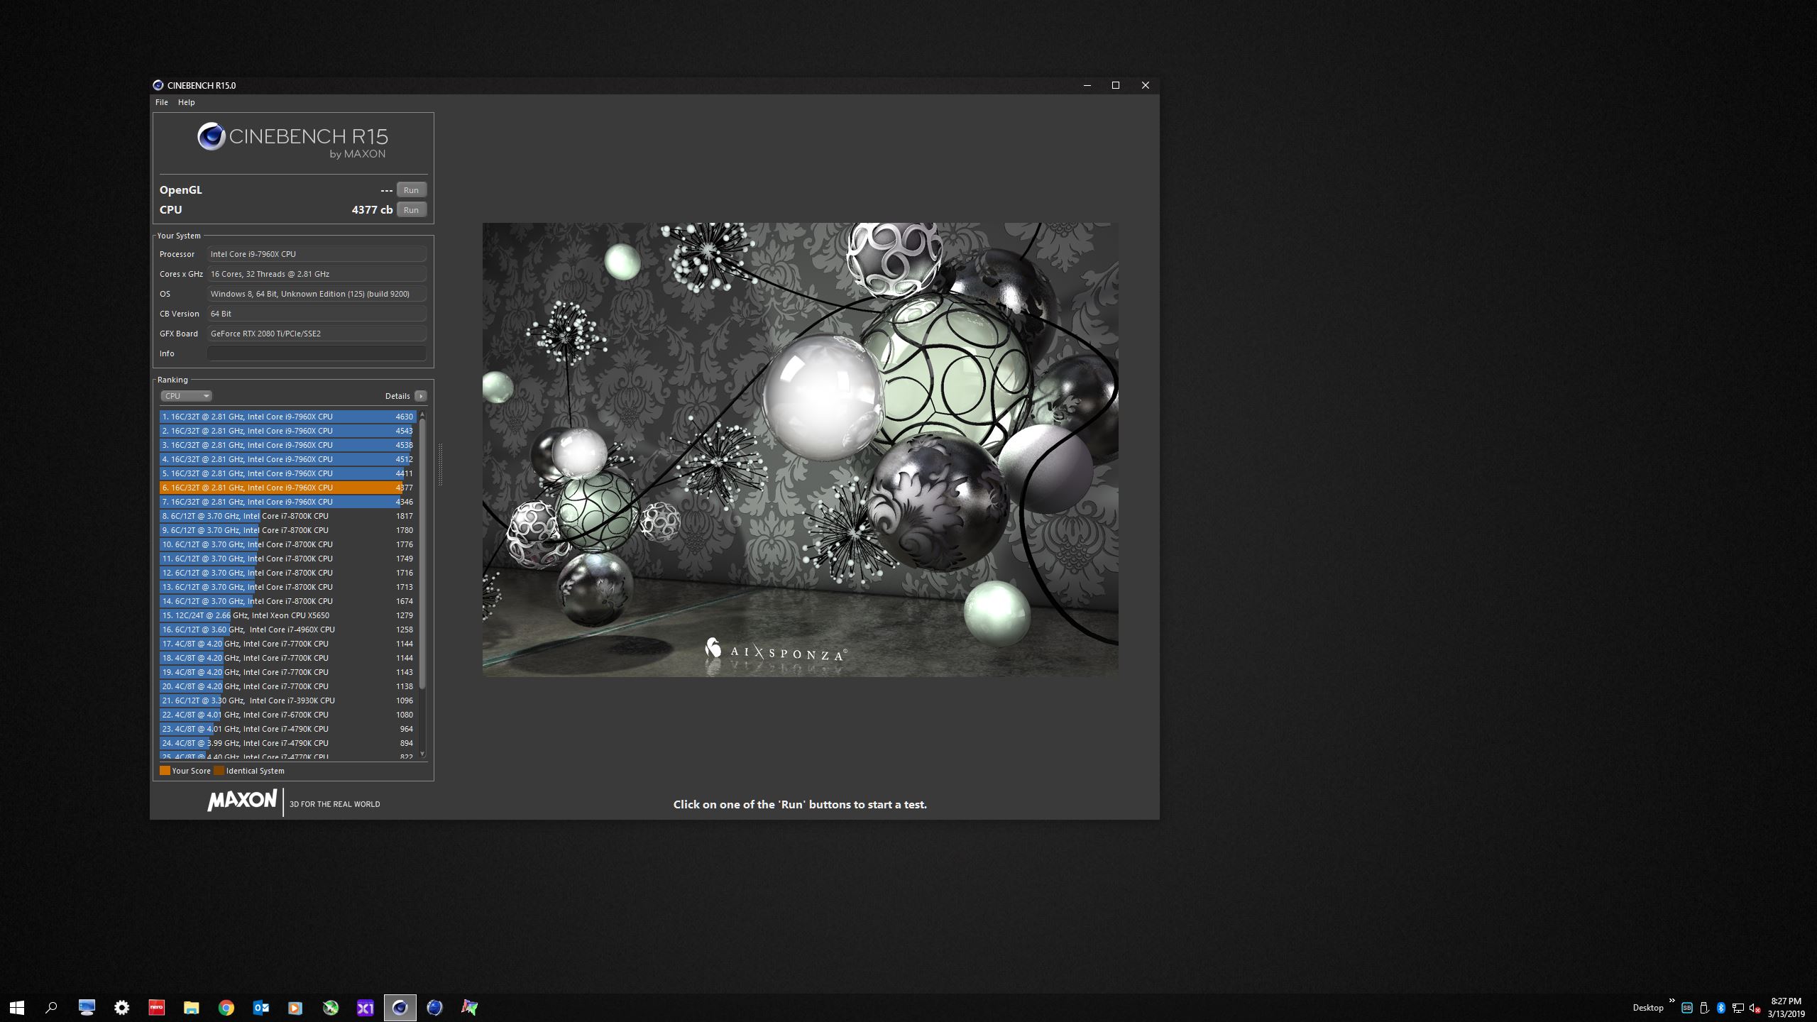Open Nero from the taskbar
This screenshot has height=1022, width=1817.
(x=156, y=1007)
